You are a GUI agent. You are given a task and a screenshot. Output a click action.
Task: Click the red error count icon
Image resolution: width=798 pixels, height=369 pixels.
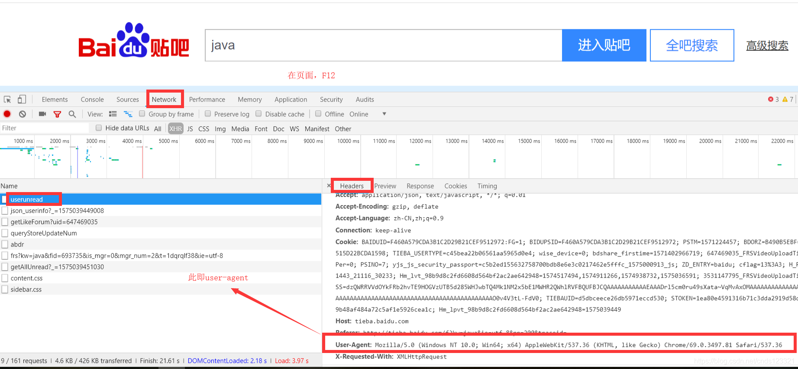click(771, 99)
